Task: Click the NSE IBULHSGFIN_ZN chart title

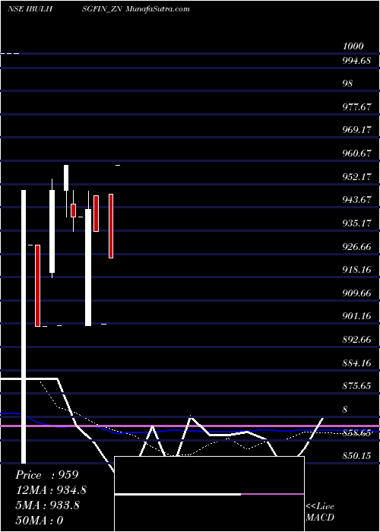Action: 64,9
